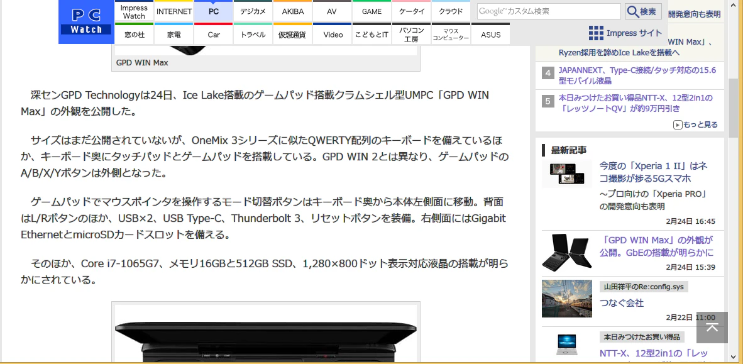
Task: Click the back-to-top arrow button
Action: click(712, 328)
